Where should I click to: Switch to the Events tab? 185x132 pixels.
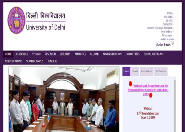point(135,71)
